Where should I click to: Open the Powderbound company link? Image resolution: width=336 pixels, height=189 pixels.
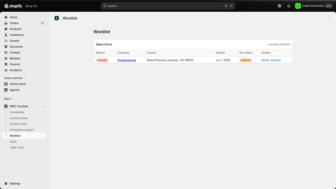127,60
